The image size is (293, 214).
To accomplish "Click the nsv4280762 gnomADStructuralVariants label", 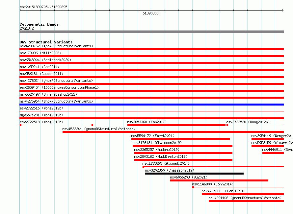I will [56, 46].
